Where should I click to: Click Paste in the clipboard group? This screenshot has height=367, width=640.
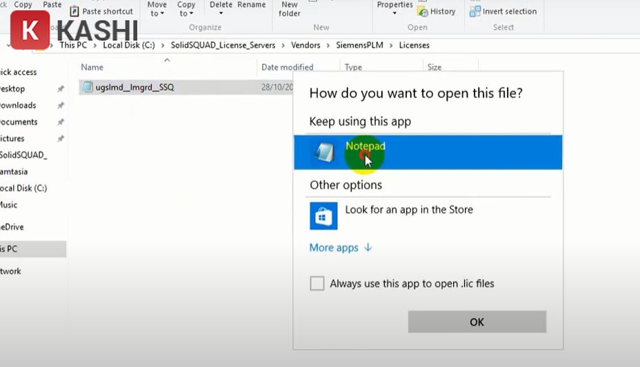click(52, 5)
